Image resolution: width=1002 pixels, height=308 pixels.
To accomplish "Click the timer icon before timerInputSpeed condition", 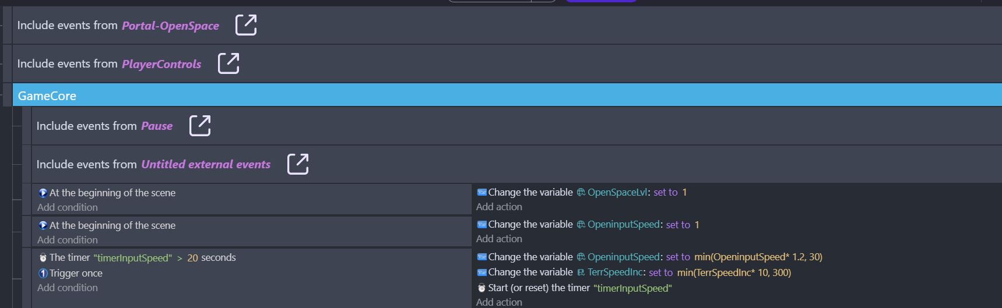I will point(43,258).
